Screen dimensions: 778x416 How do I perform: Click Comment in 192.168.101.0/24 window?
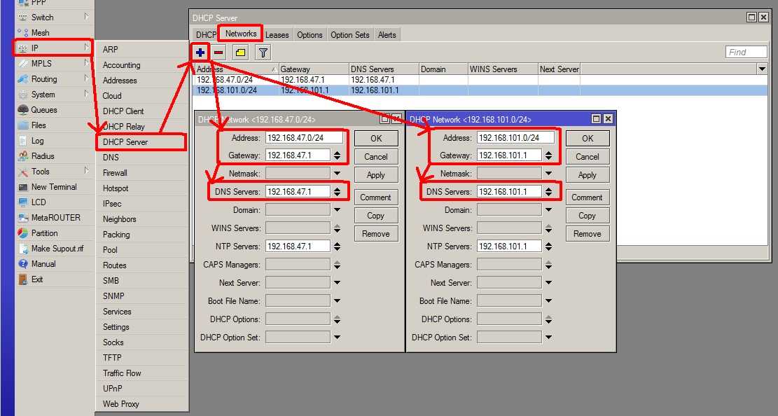click(x=588, y=197)
